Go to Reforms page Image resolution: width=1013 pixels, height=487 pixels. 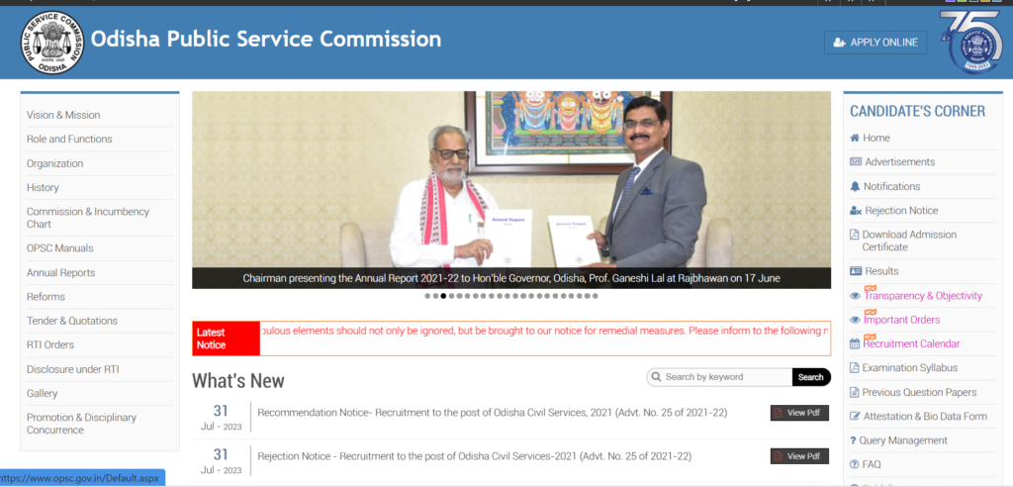pos(46,297)
